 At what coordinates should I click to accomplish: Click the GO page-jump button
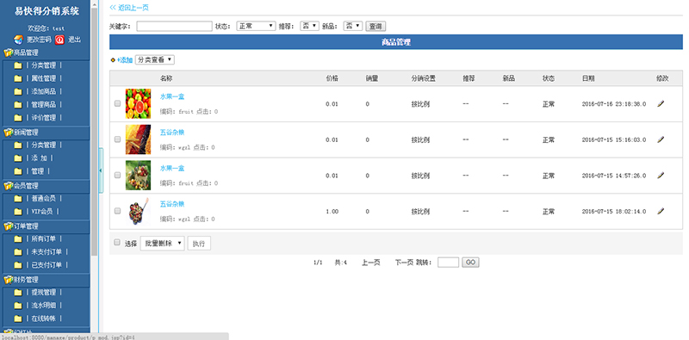tap(470, 263)
